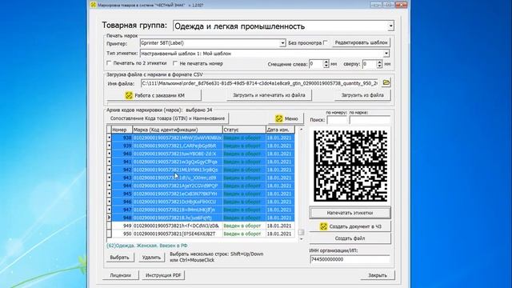Click the table scrollbar thumb
The image size is (512, 288).
pyautogui.click(x=301, y=232)
